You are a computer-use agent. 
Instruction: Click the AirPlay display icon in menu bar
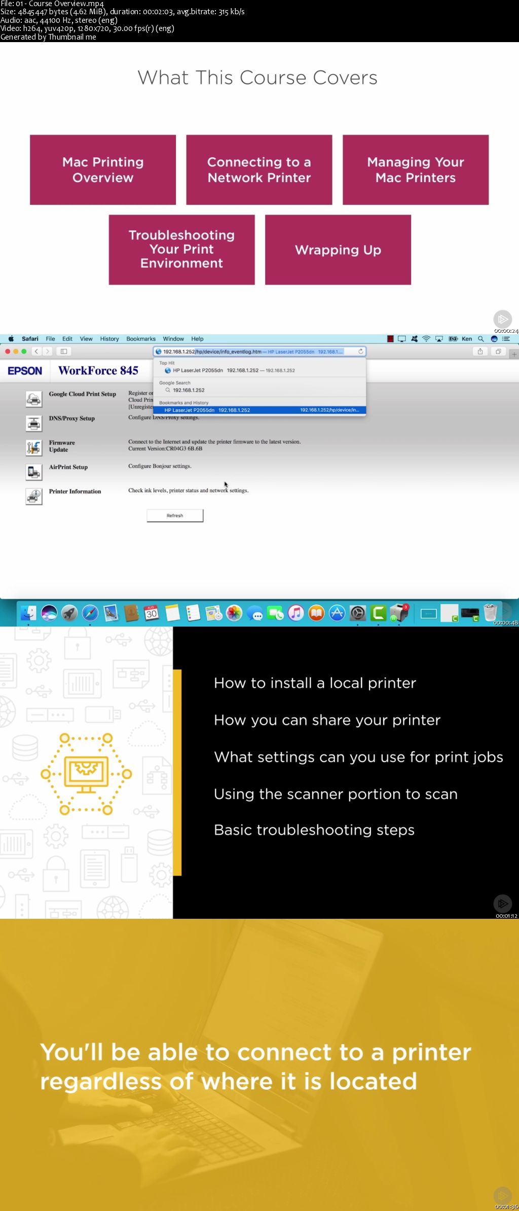pos(439,339)
